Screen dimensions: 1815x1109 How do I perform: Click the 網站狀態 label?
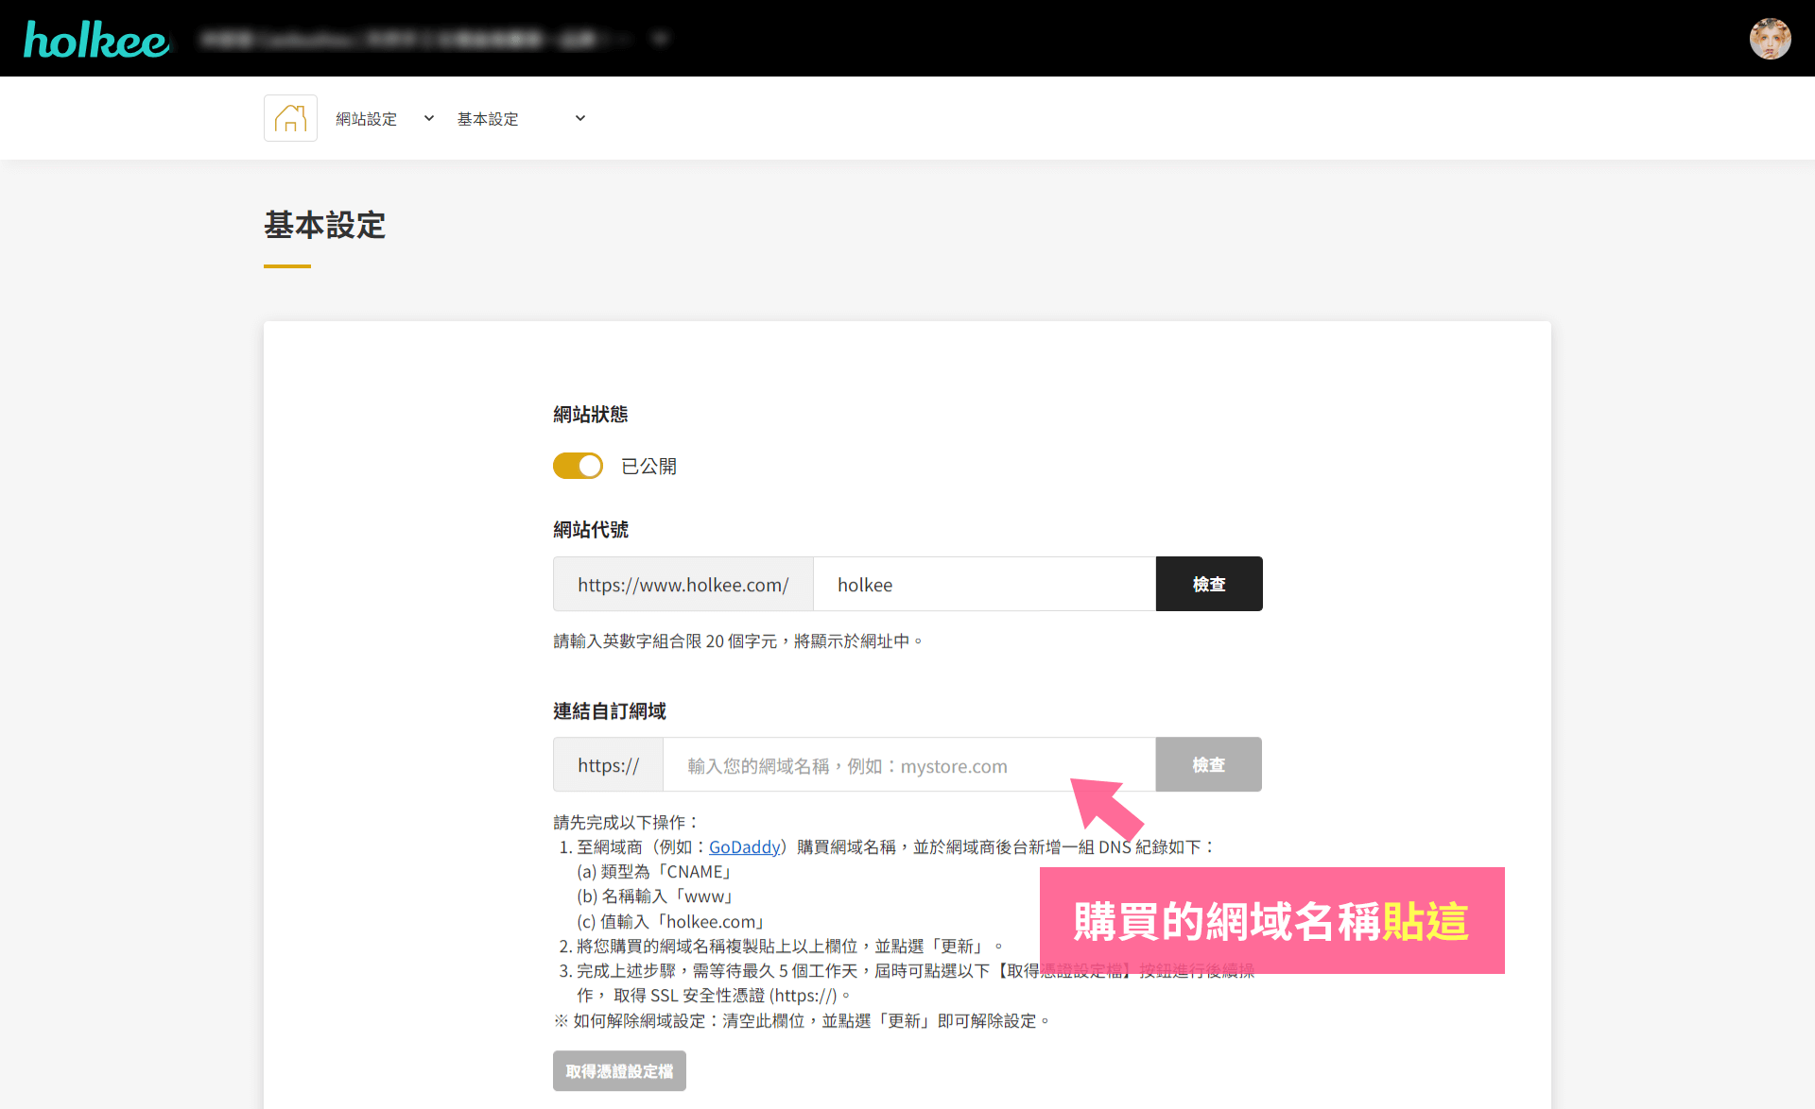(x=591, y=415)
